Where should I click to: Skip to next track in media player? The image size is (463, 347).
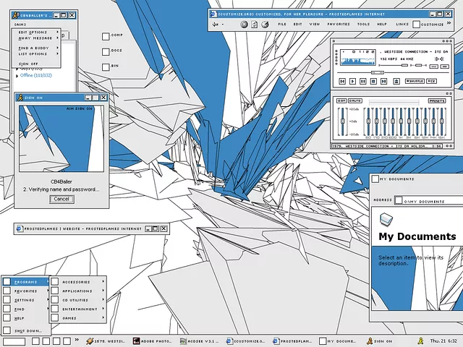(383, 81)
